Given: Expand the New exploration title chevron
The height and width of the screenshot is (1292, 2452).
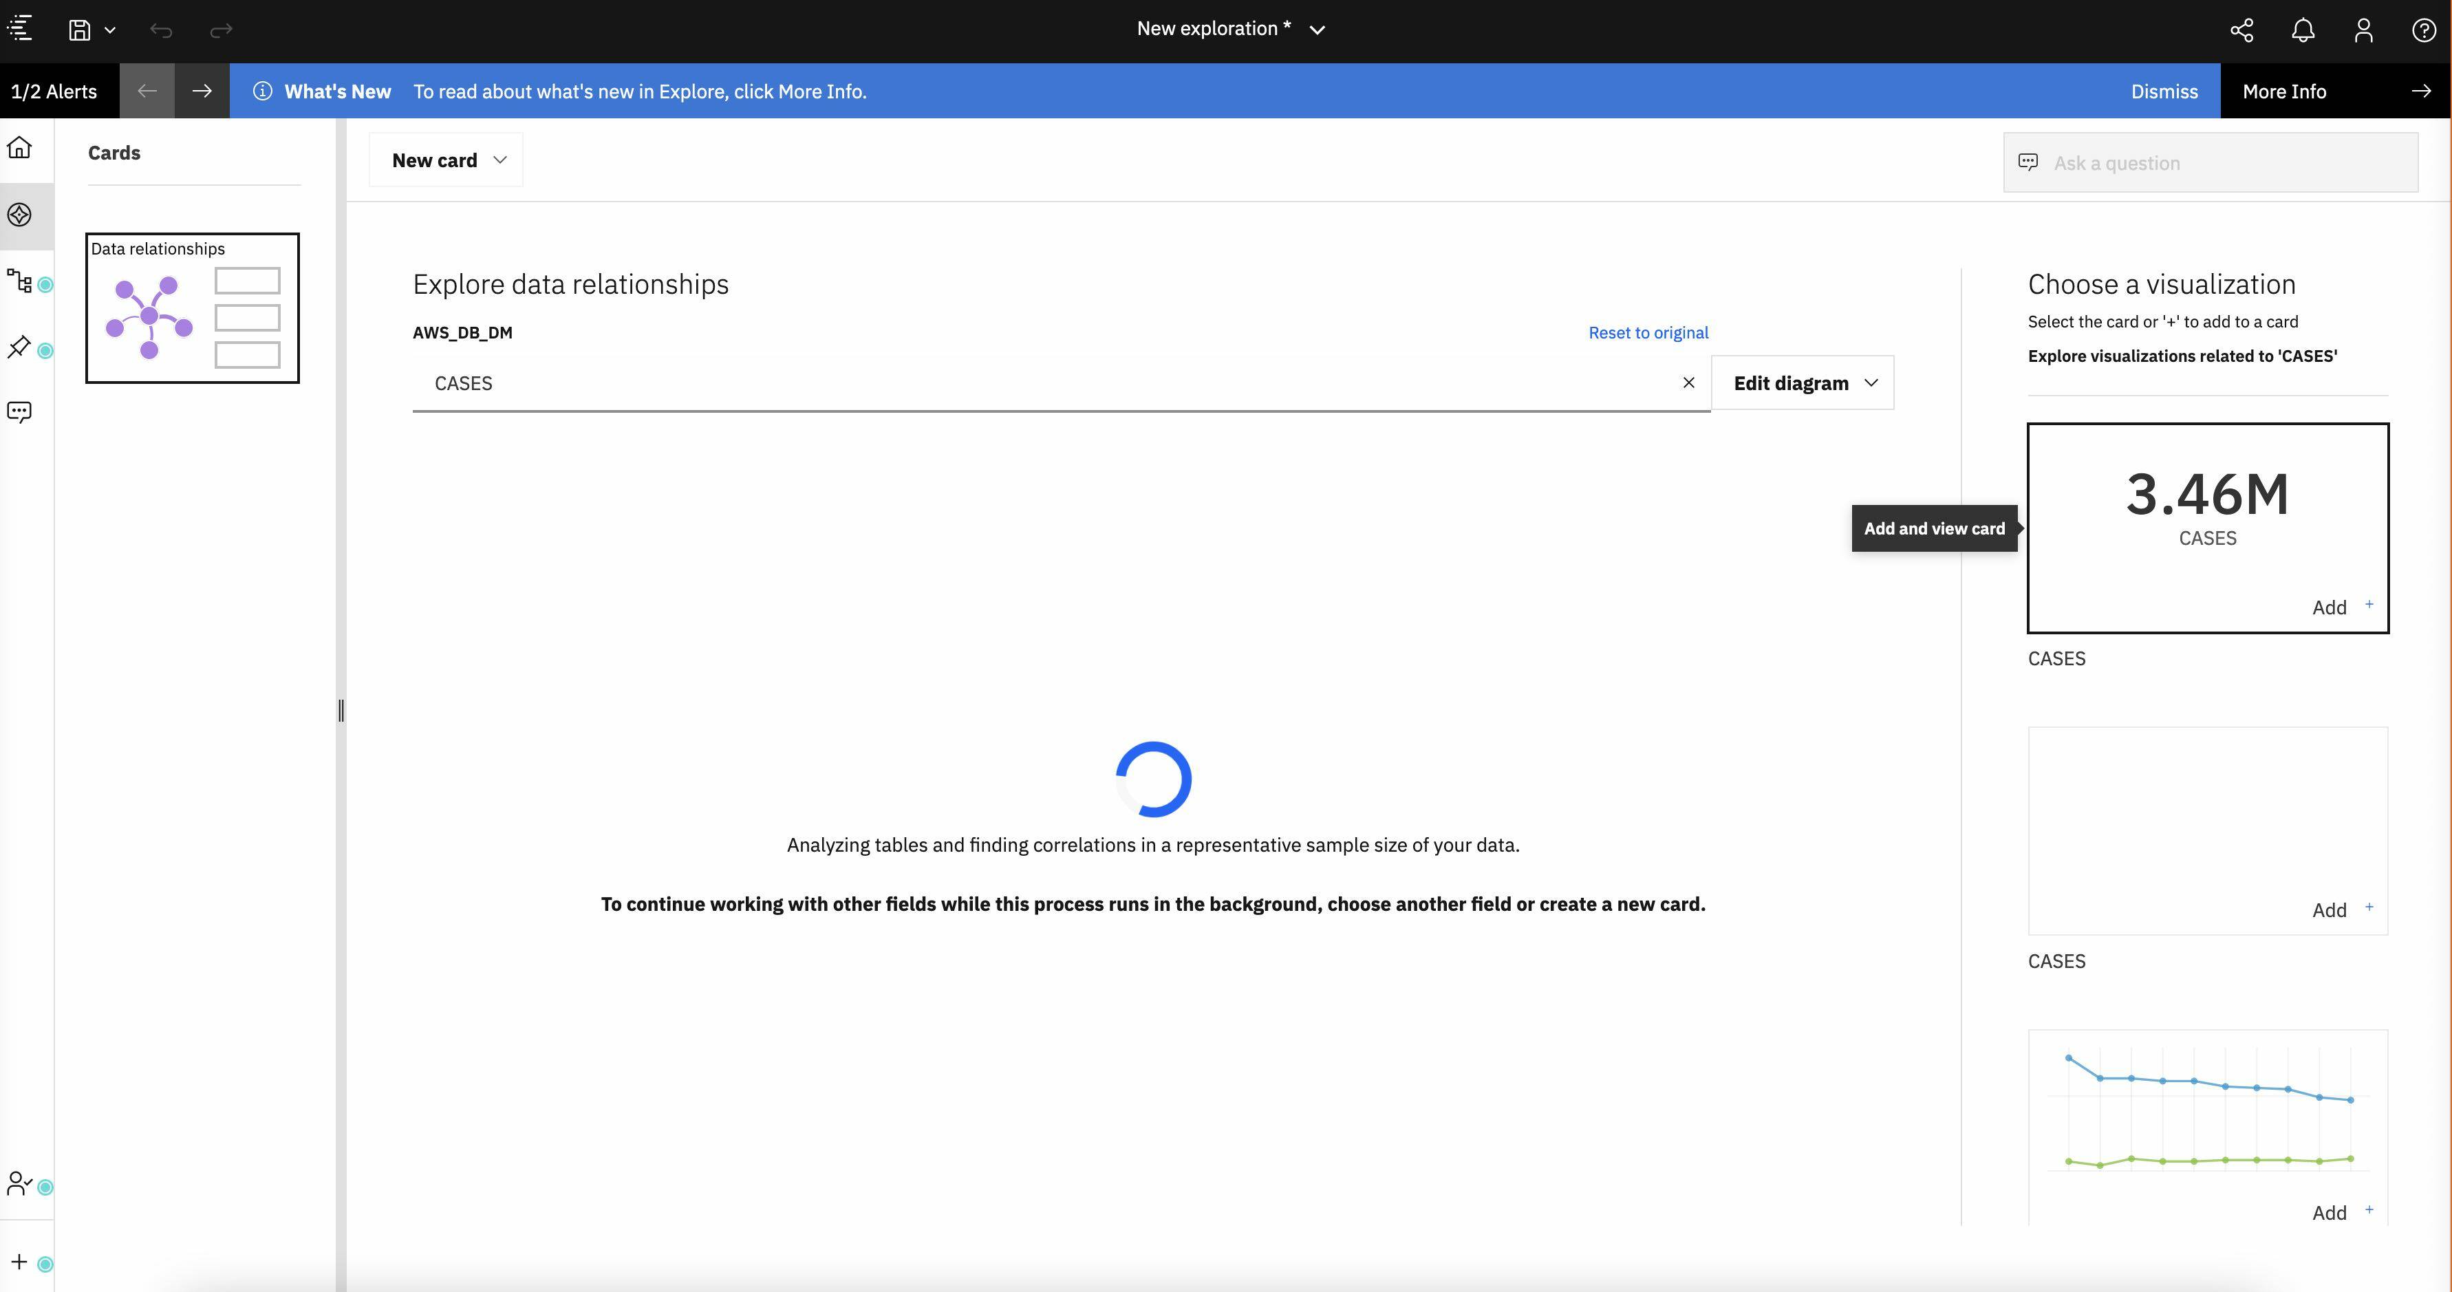Looking at the screenshot, I should (1318, 30).
